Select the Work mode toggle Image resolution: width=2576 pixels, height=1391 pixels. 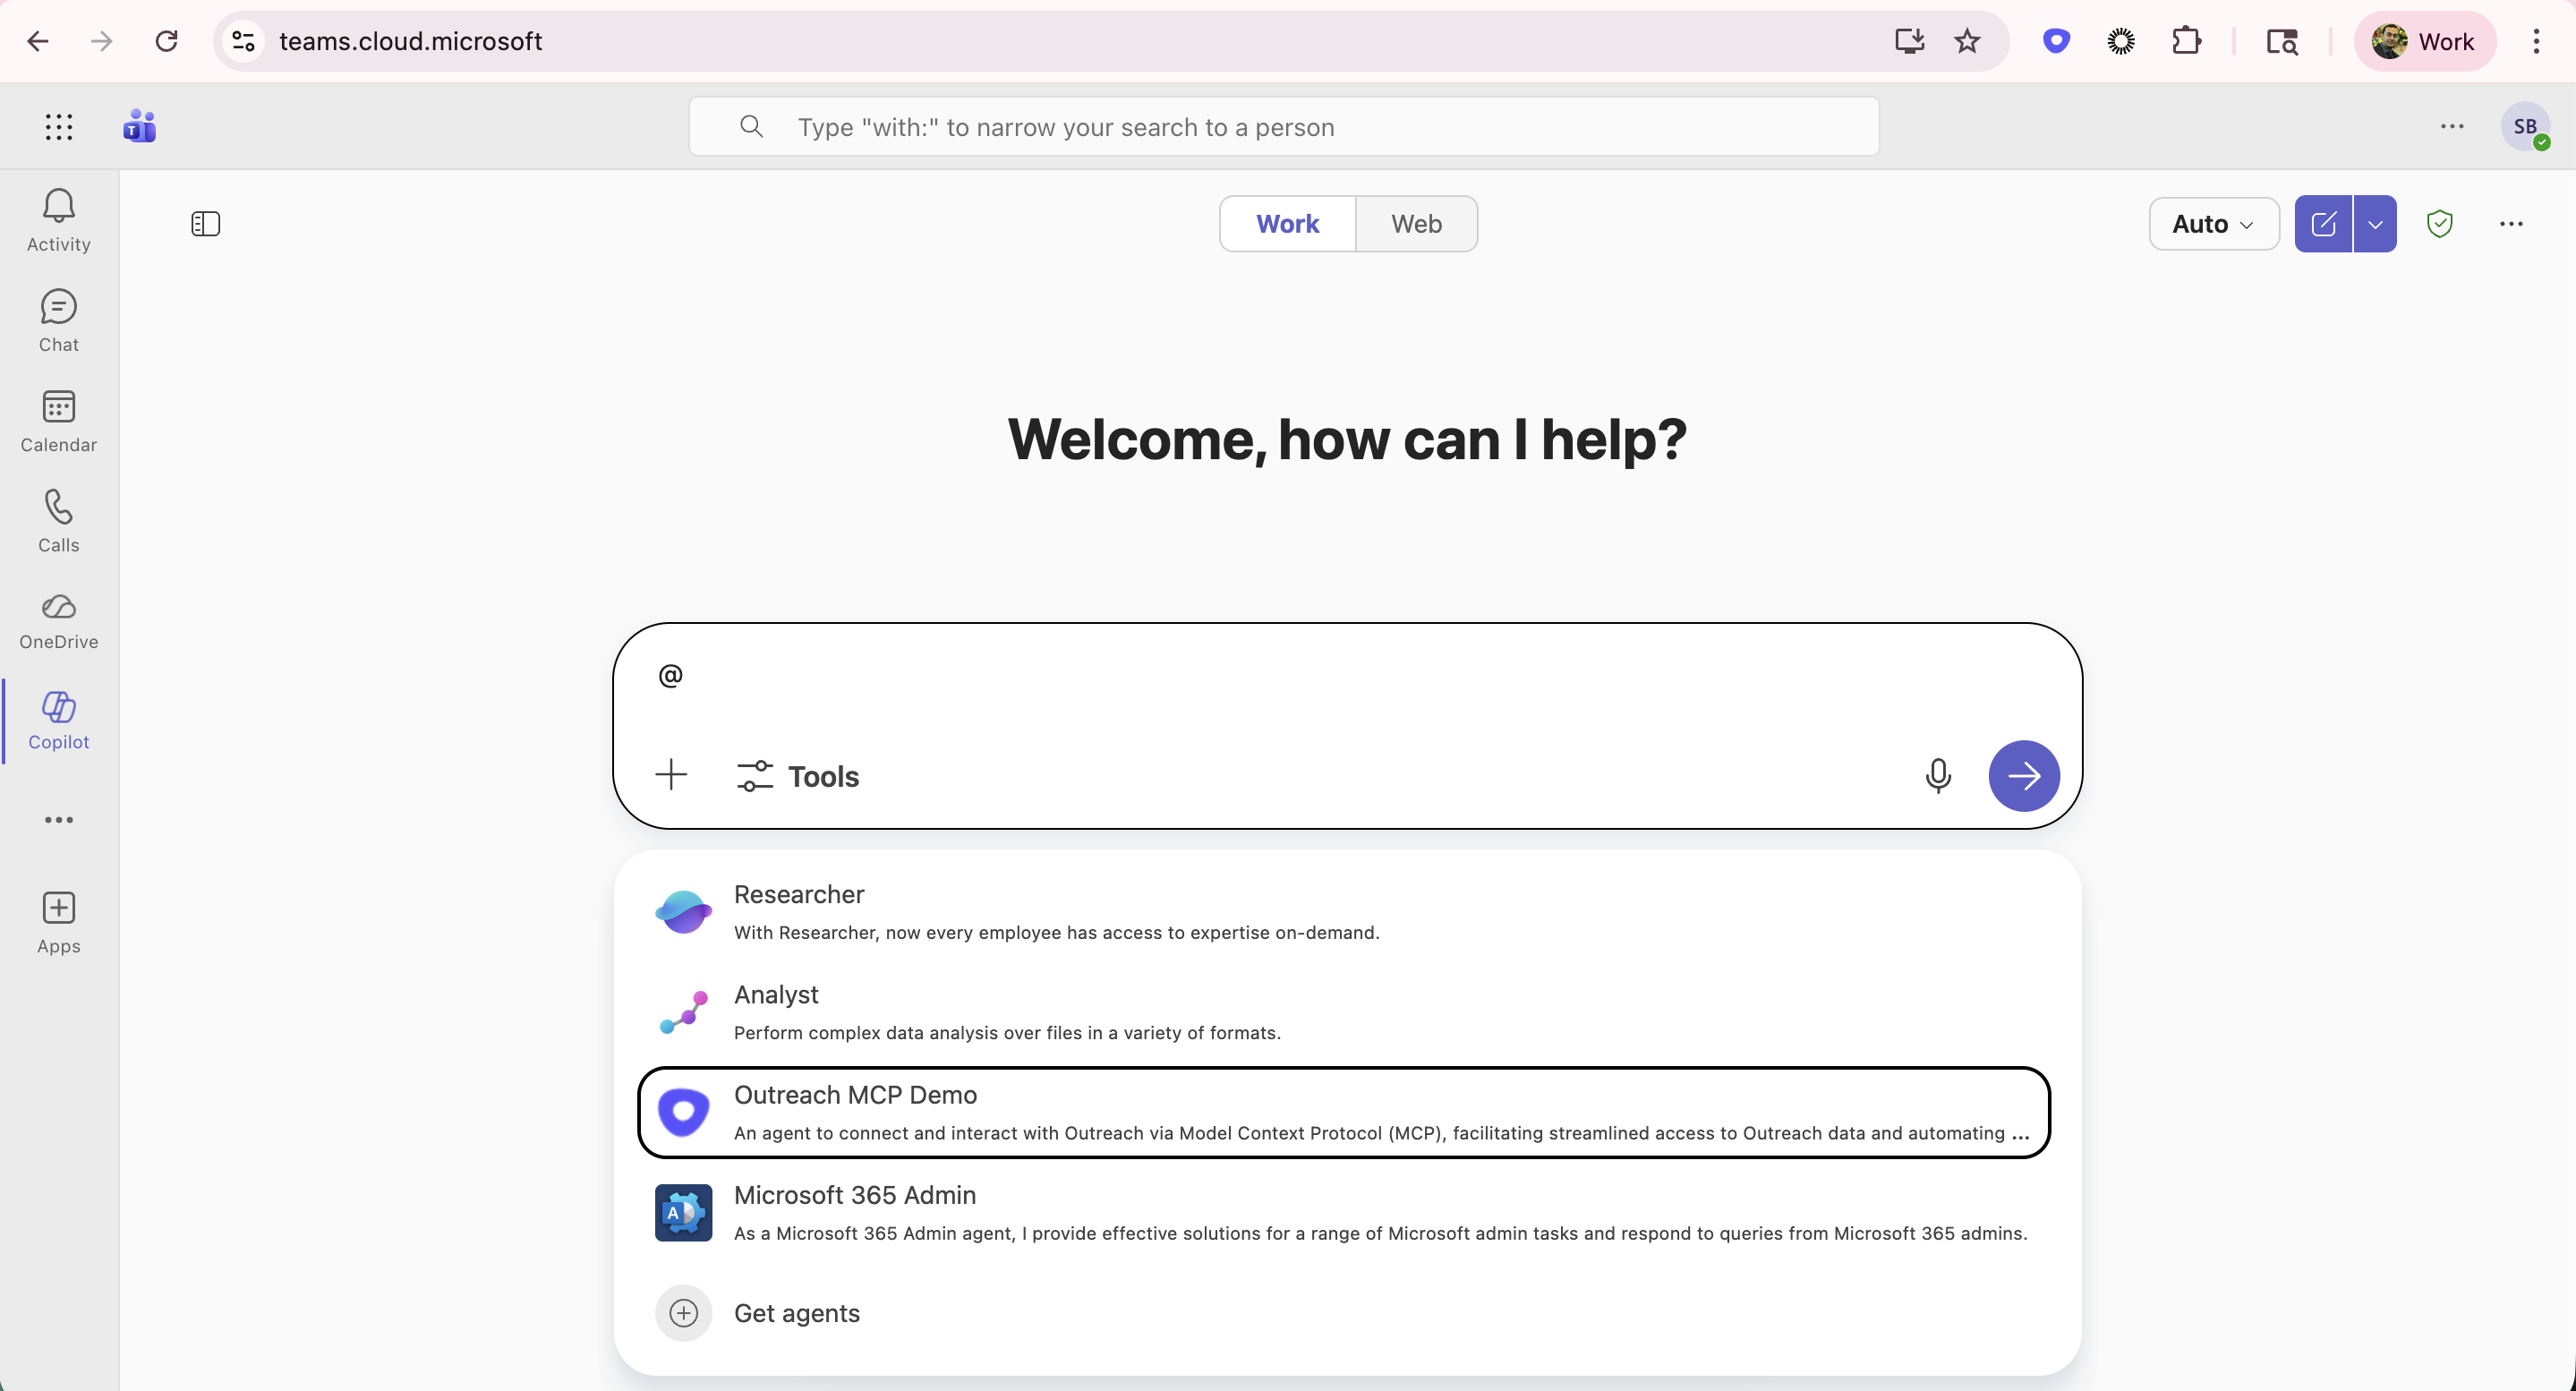click(1287, 224)
